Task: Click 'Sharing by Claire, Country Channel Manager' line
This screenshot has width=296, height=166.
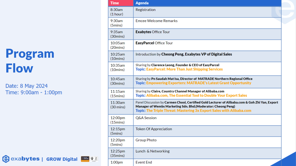Action: 180,91
